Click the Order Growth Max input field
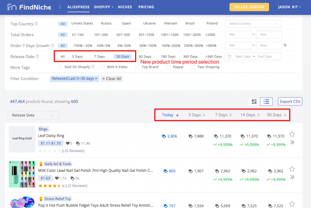The height and width of the screenshot is (208, 311). tap(269, 46)
